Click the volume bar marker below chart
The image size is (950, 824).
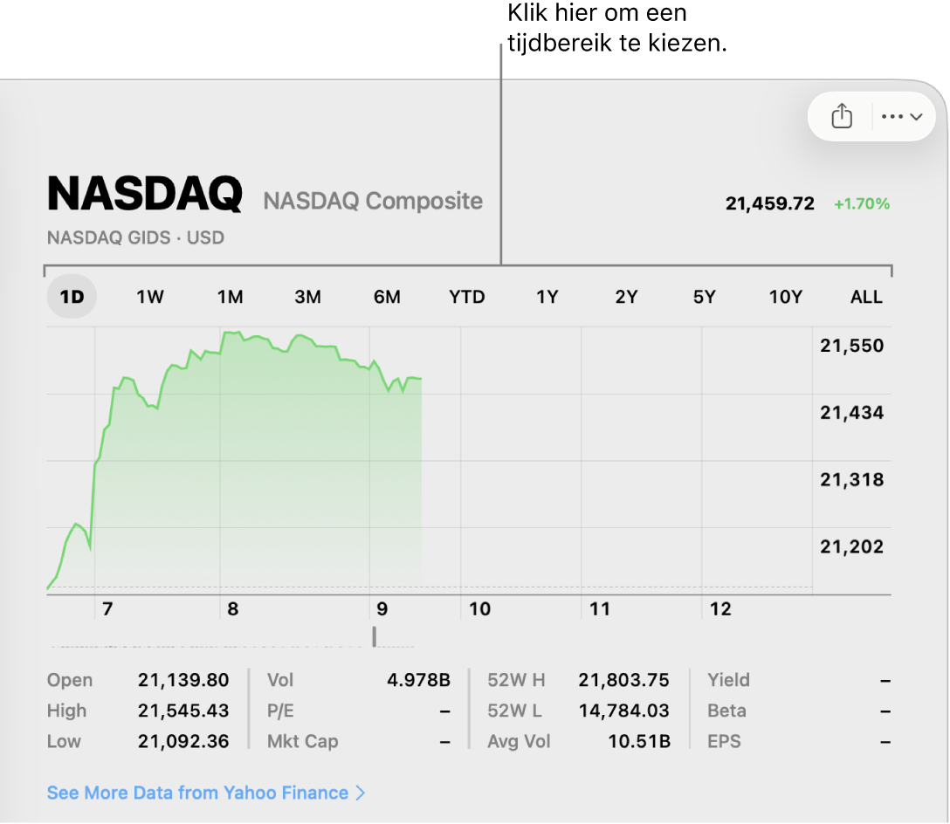[375, 637]
